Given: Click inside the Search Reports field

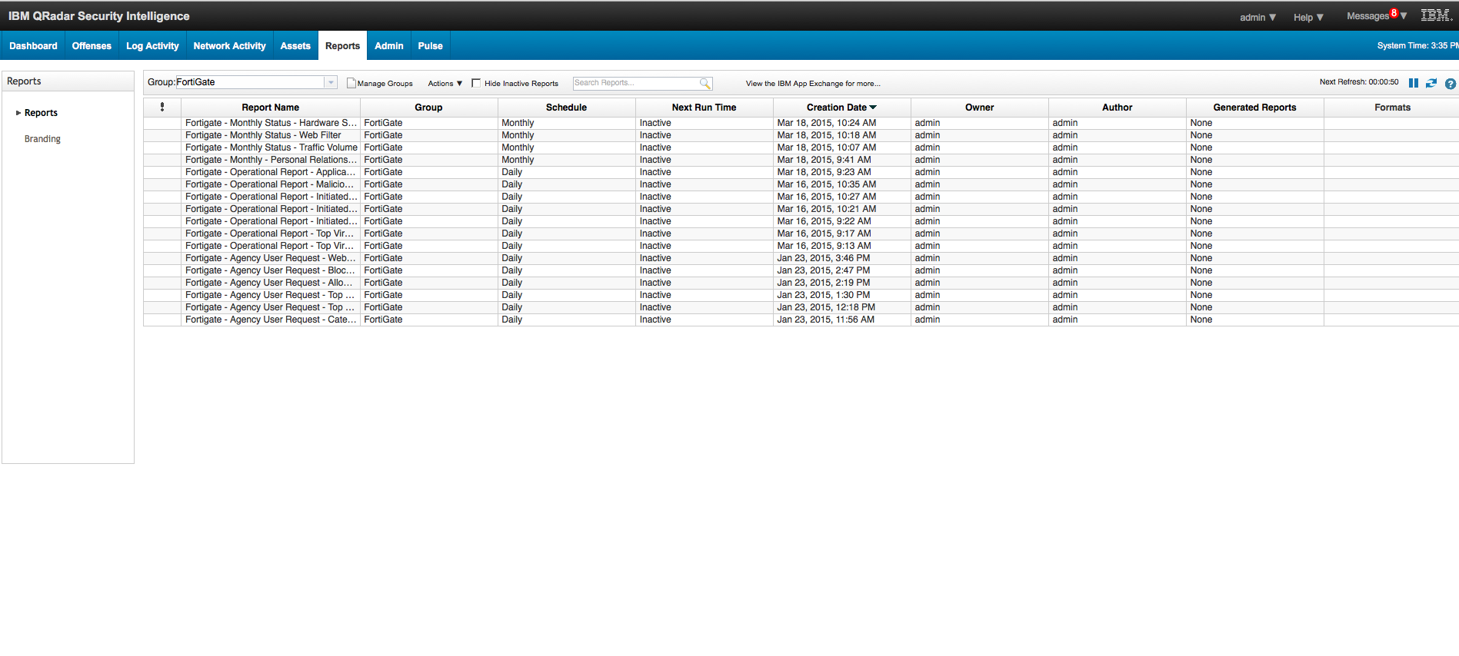Looking at the screenshot, I should click(636, 83).
